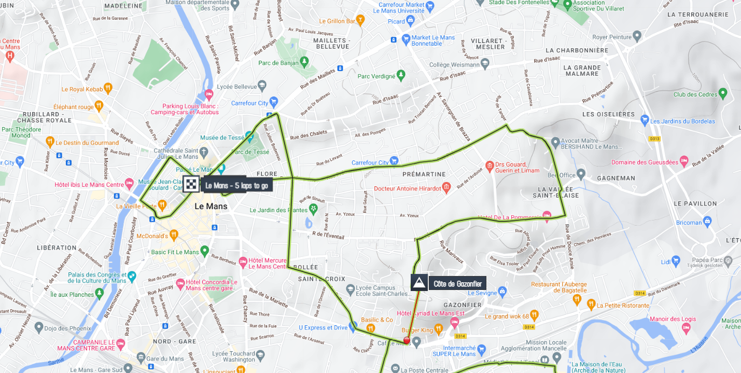This screenshot has width=741, height=373.
Task: Open the Hôtel Mercure Le Mans Centre pin
Action: (x=243, y=261)
